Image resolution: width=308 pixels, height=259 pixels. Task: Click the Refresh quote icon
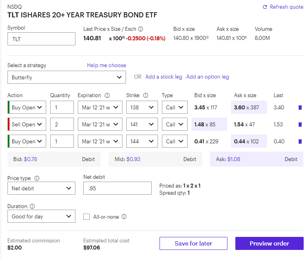[265, 7]
